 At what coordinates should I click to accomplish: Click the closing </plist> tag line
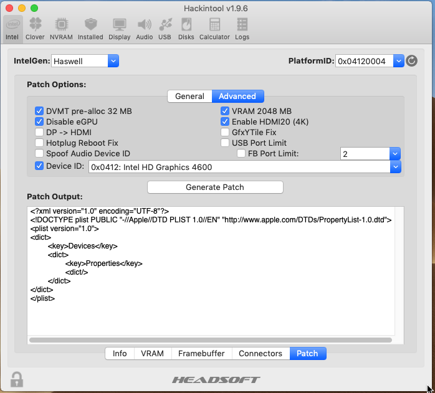point(42,298)
